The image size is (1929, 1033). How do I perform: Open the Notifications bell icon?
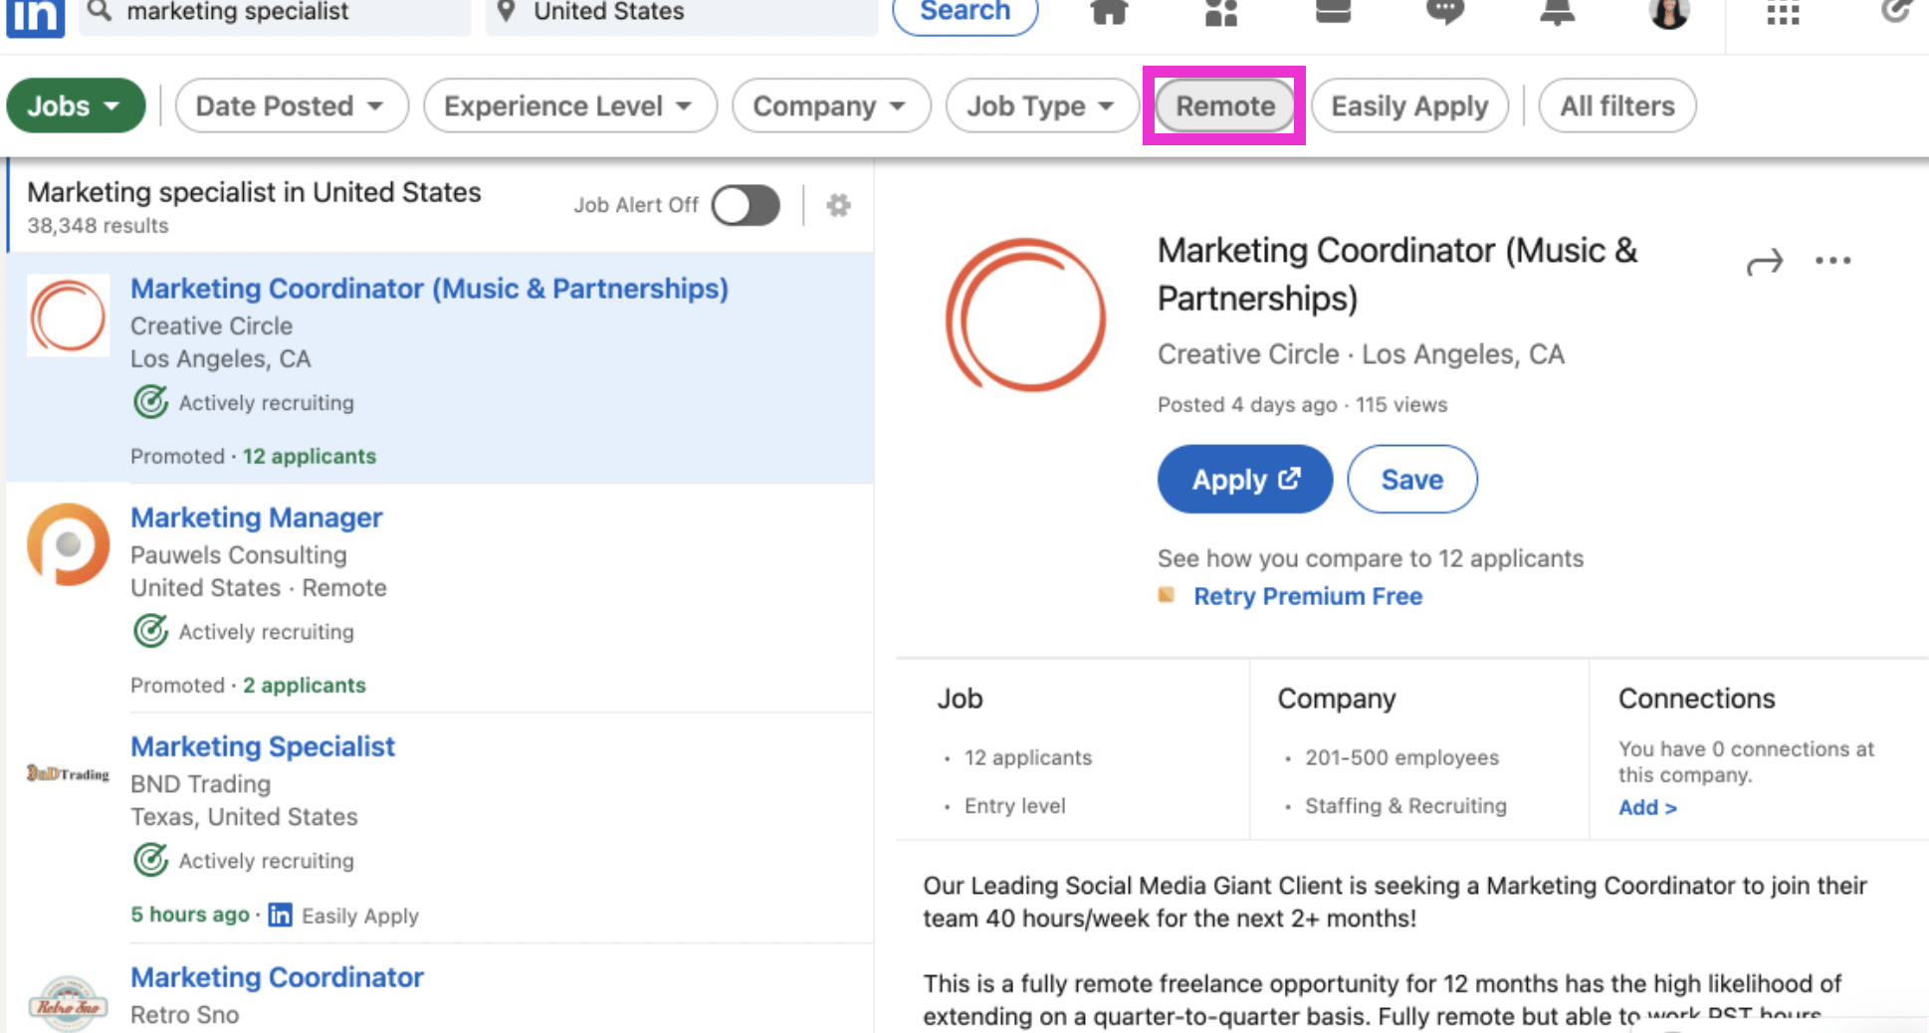tap(1557, 12)
